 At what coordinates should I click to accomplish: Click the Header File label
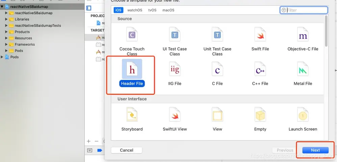pyautogui.click(x=132, y=83)
